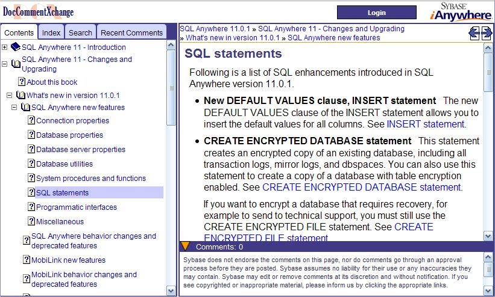
Task: Click the Sybase iAnywhere logo
Action: click(460, 12)
